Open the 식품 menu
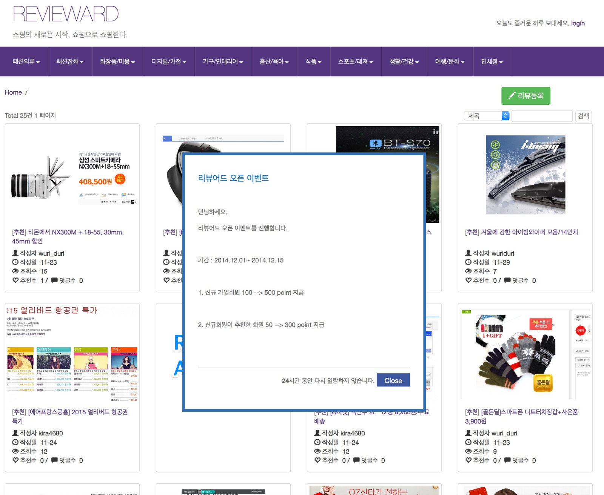Viewport: 604px width, 495px height. point(313,61)
